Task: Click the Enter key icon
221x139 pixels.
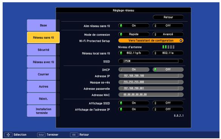Action: click(x=41, y=135)
